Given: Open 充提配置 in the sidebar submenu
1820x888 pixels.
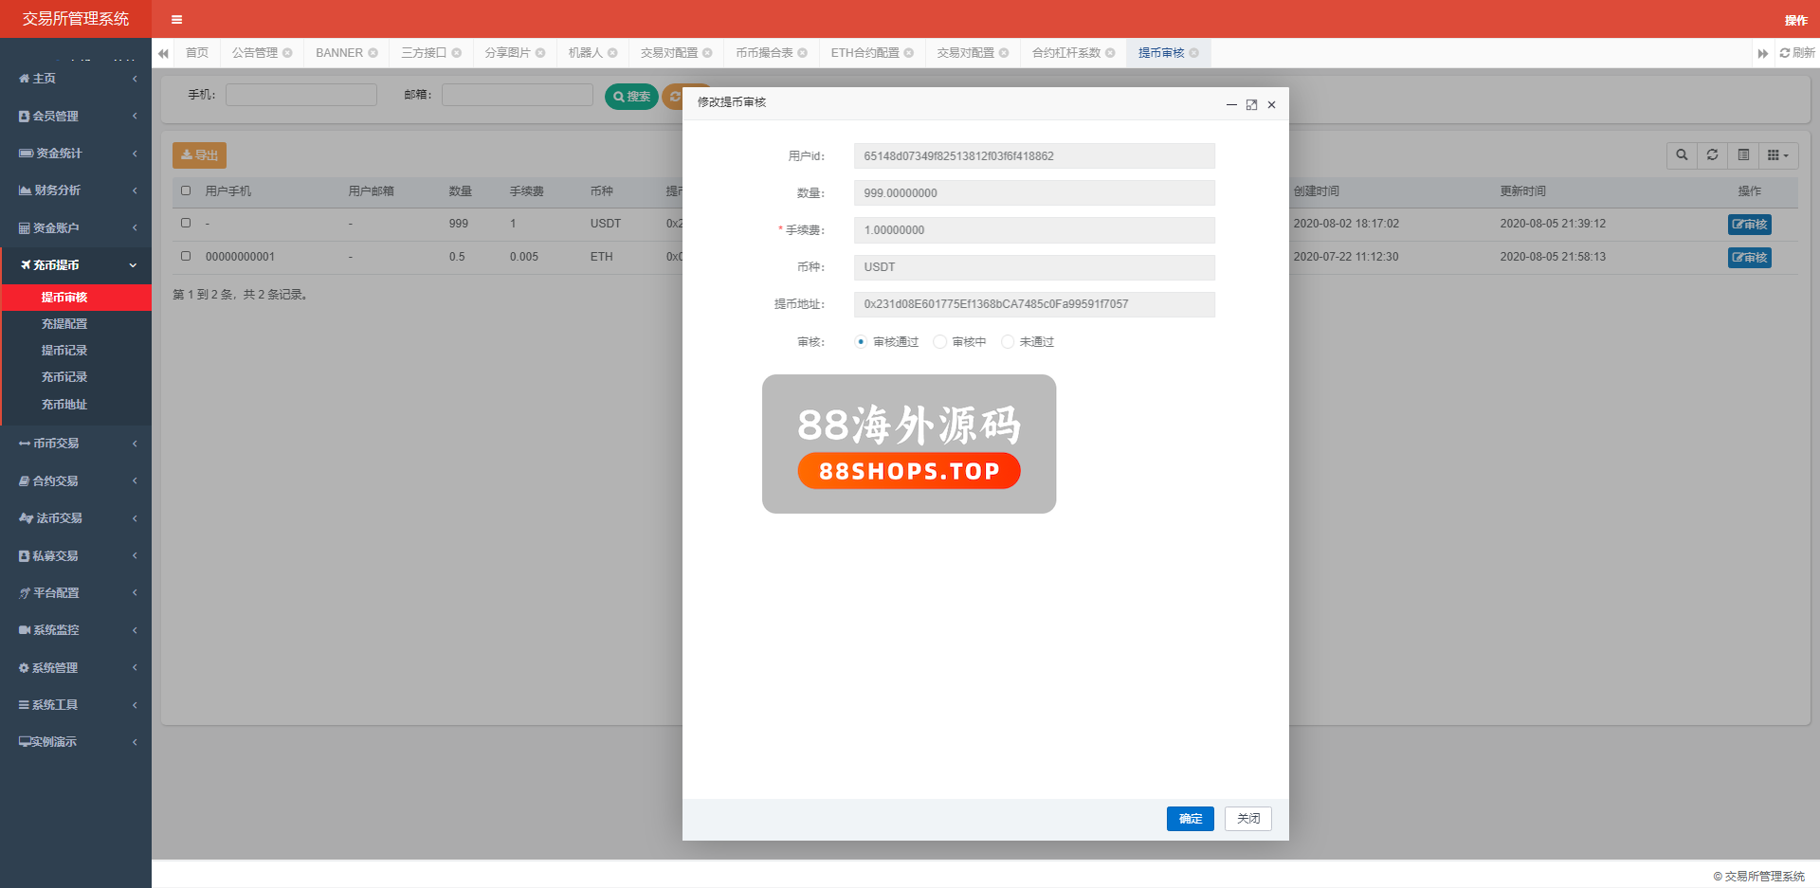Looking at the screenshot, I should pyautogui.click(x=64, y=324).
